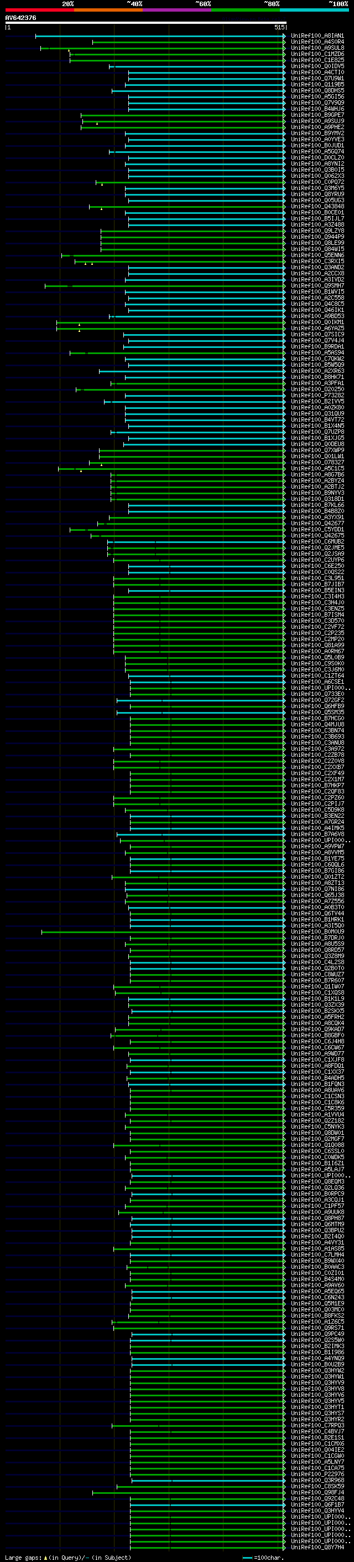Click the cyan =100char. scale bar
The height and width of the screenshot is (1562, 354).
pyautogui.click(x=247, y=1557)
